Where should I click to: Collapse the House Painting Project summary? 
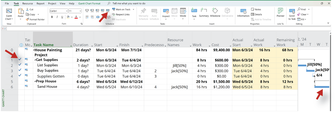(34, 50)
